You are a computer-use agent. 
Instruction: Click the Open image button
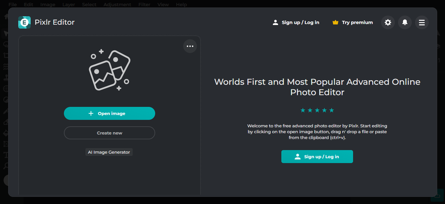click(x=110, y=113)
